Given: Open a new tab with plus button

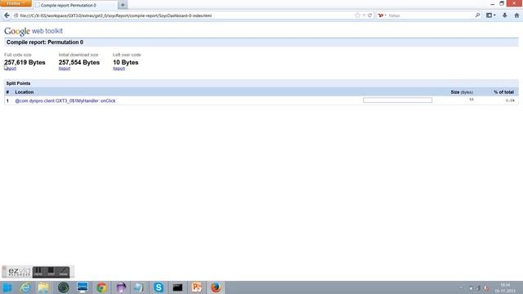Looking at the screenshot, I should coord(123,5).
